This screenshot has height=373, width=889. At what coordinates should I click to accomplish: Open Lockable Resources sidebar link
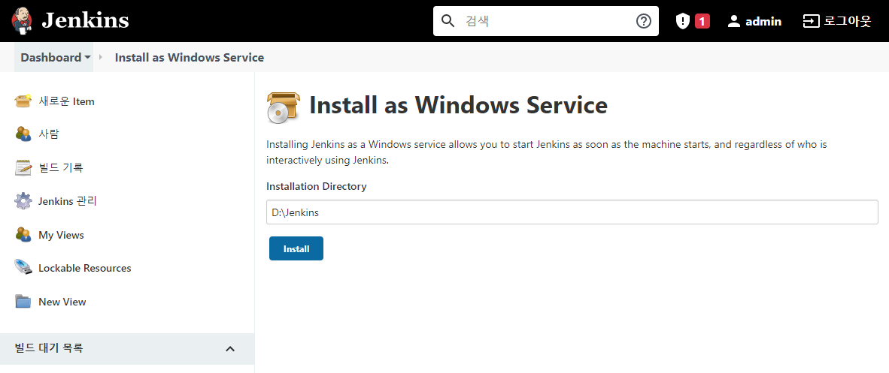84,268
